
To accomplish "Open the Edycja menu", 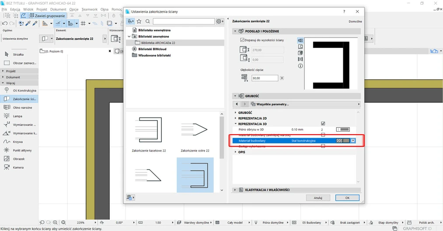I will click(x=15, y=9).
